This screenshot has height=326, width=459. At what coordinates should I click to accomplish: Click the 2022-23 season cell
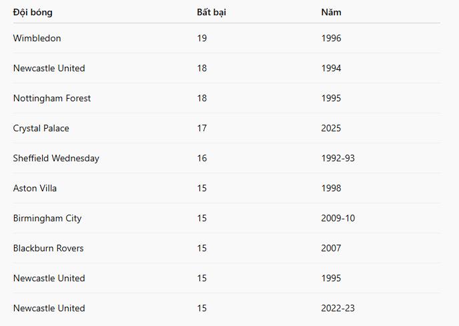[338, 308]
